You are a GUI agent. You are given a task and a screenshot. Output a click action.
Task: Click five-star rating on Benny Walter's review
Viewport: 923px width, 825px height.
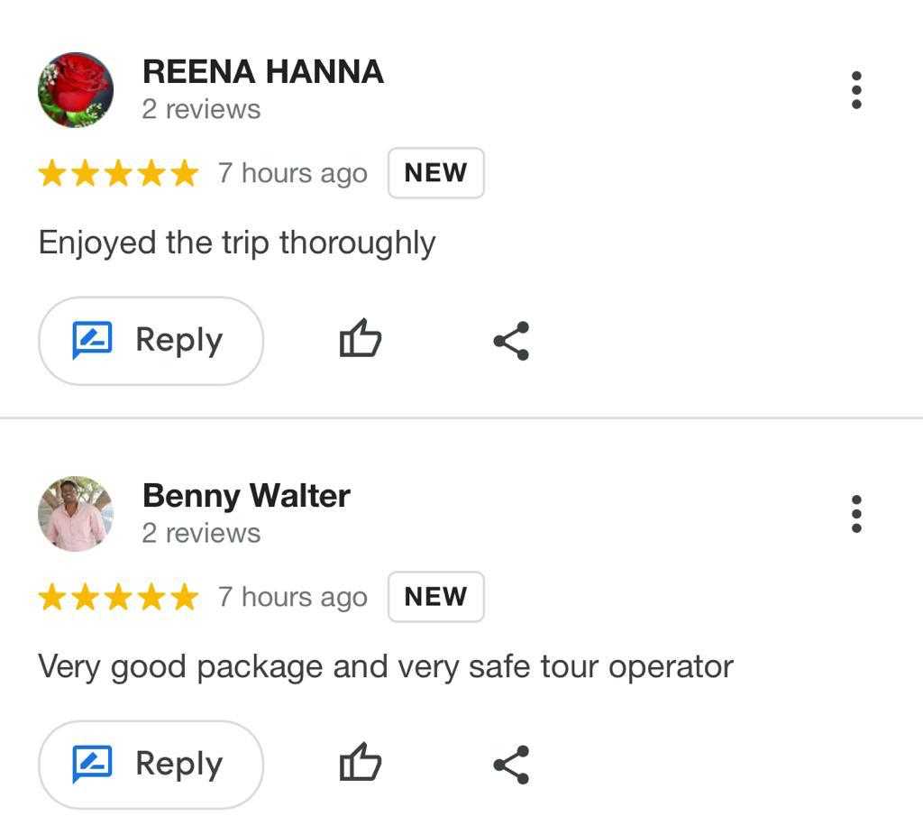click(x=118, y=597)
